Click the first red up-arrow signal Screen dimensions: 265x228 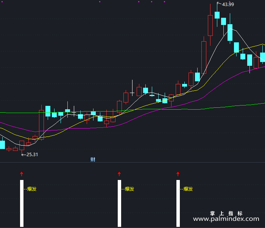click(22, 174)
